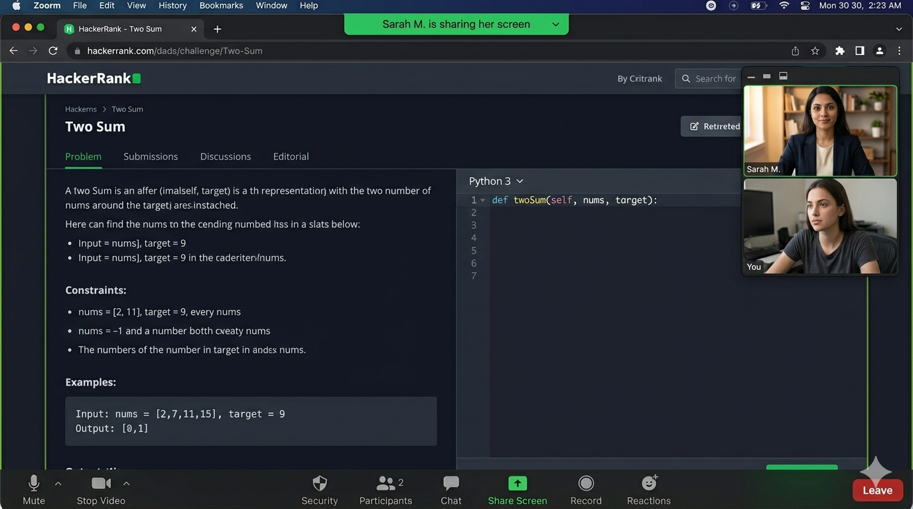
Task: Expand audio options caret beside Mute
Action: [x=58, y=484]
